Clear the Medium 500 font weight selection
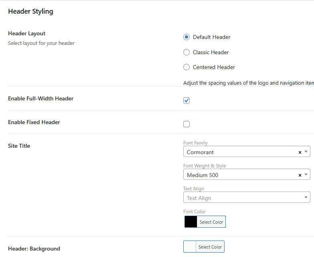This screenshot has width=314, height=257. [300, 175]
